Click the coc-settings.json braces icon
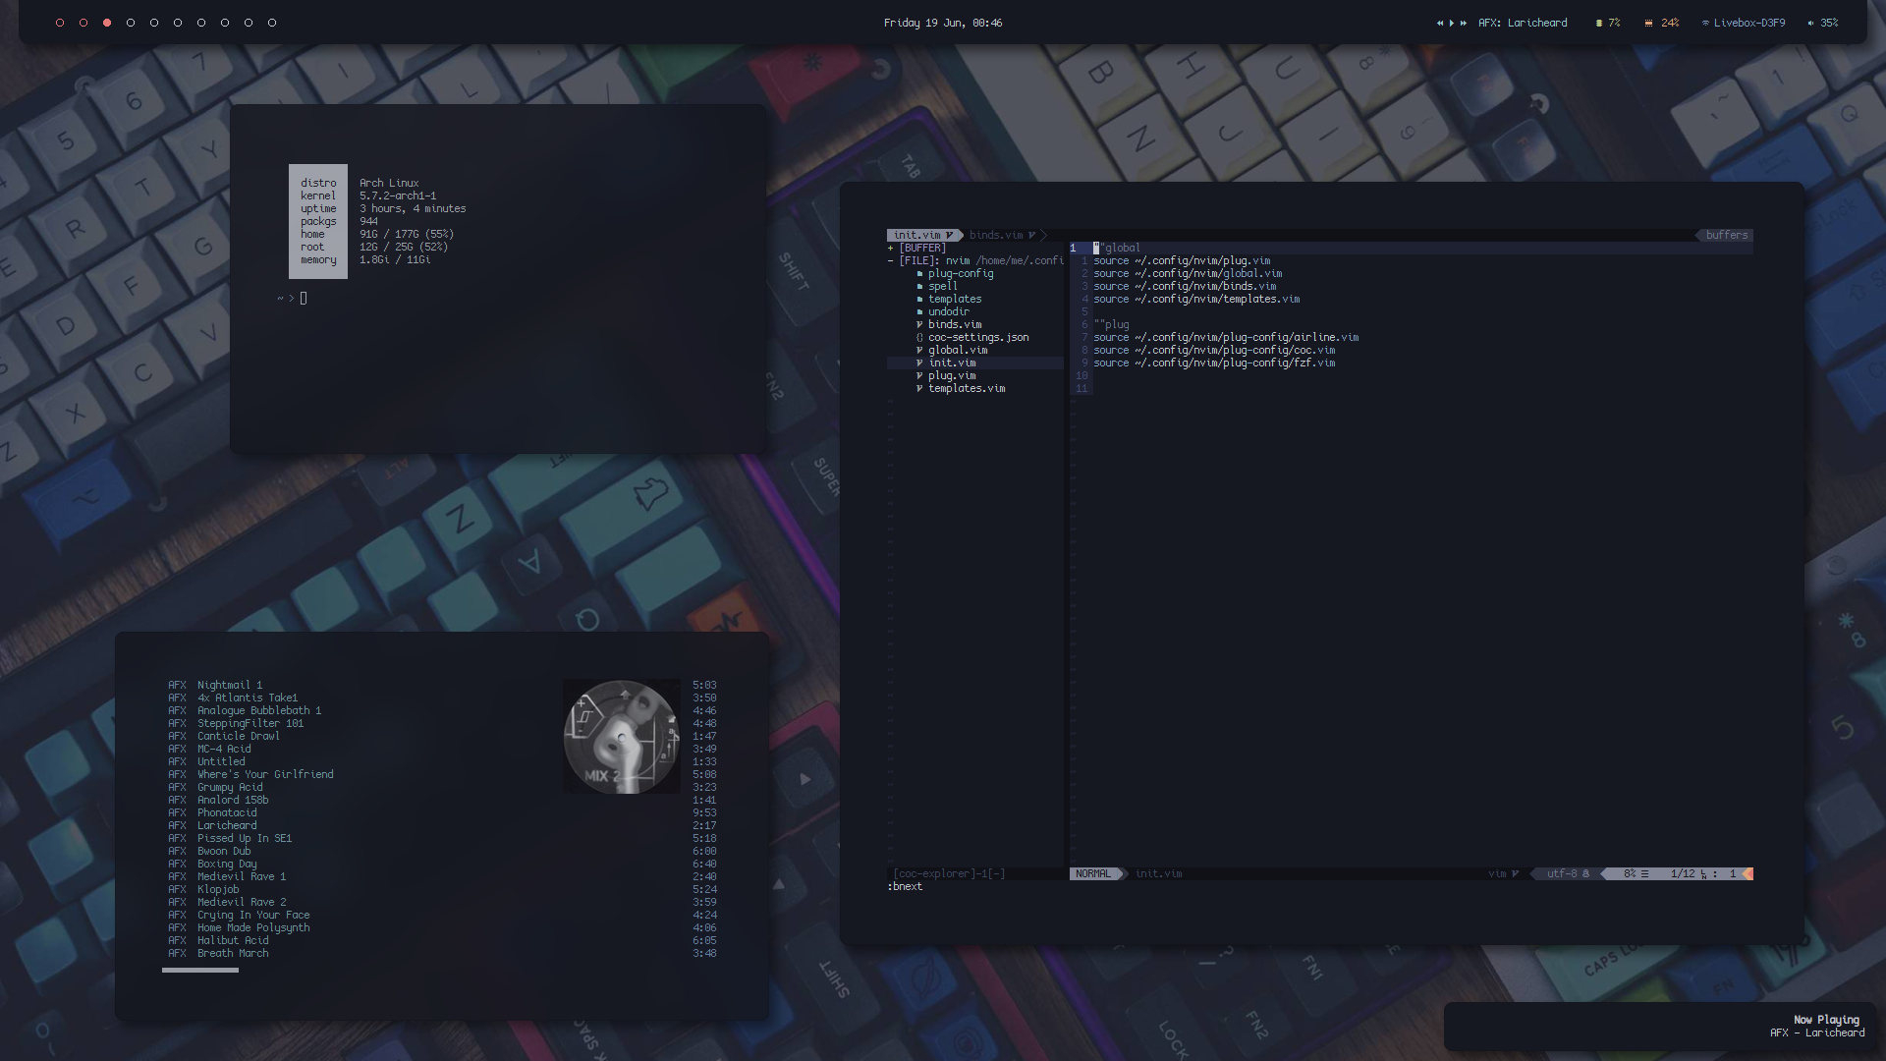The image size is (1886, 1061). [919, 338]
